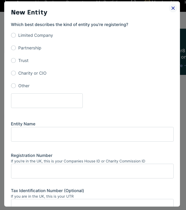Focus the Registration Number input box
Viewport: 186px width, 210px height.
tap(92, 171)
